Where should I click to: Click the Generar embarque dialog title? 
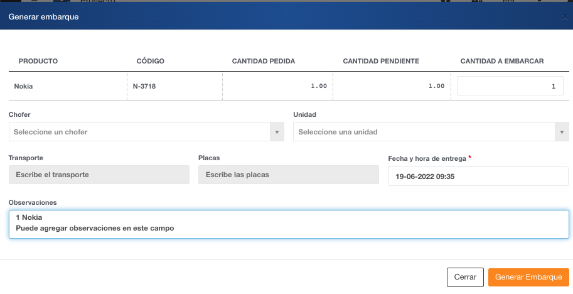(x=43, y=17)
